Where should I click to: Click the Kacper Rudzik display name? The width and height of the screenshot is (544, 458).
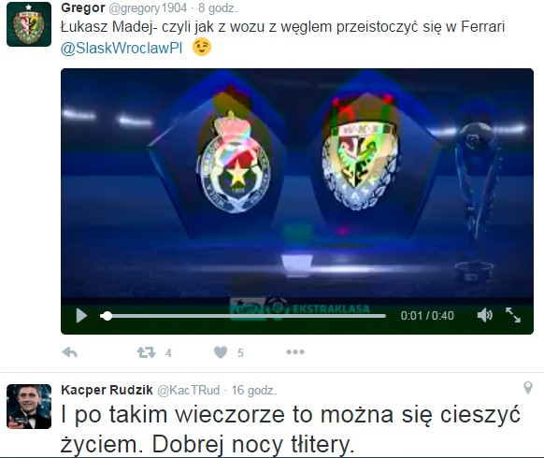107,390
